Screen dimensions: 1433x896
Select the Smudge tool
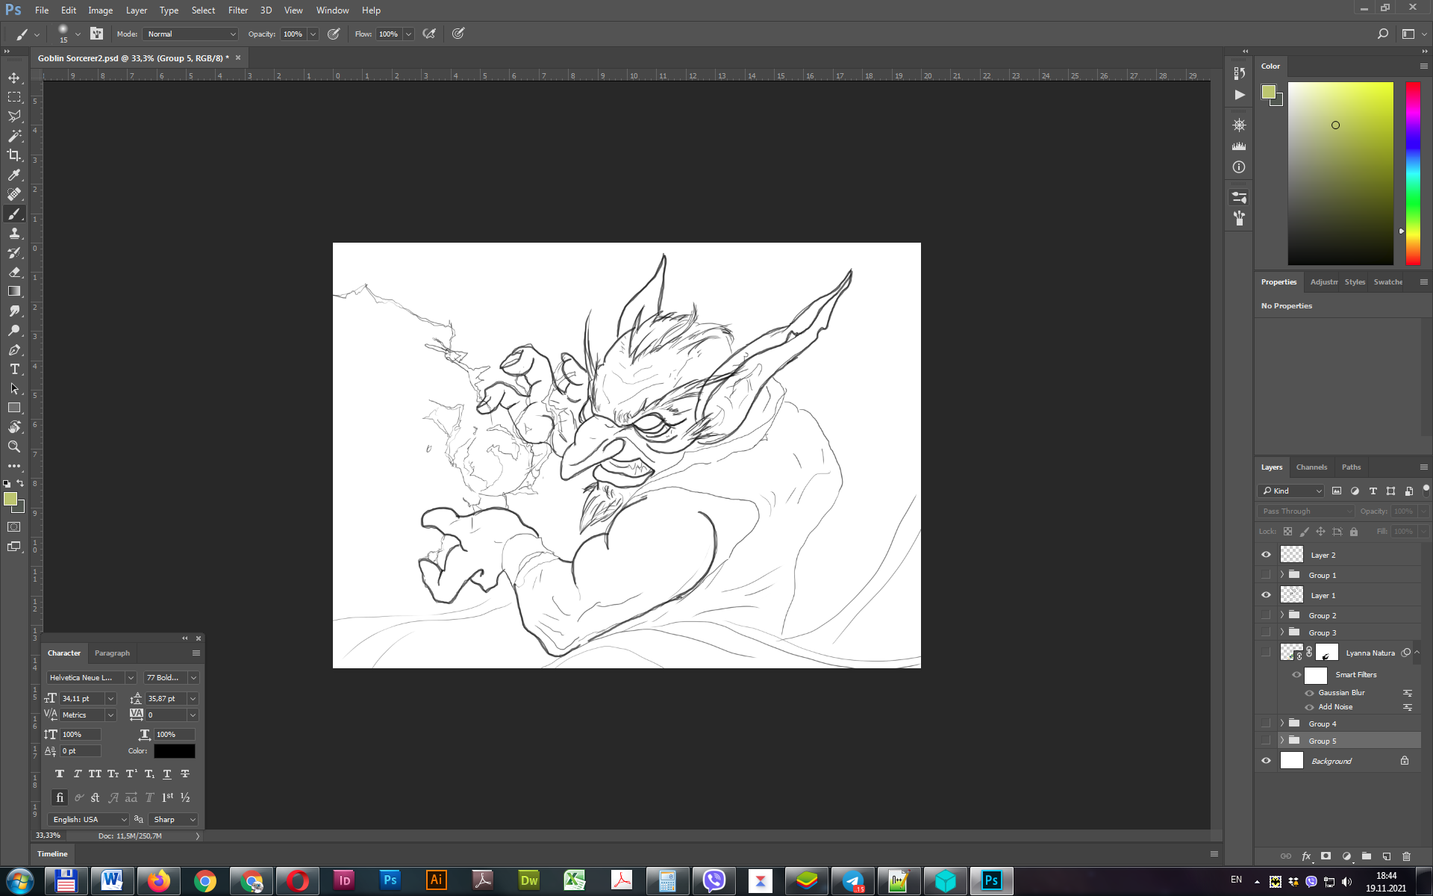[14, 311]
